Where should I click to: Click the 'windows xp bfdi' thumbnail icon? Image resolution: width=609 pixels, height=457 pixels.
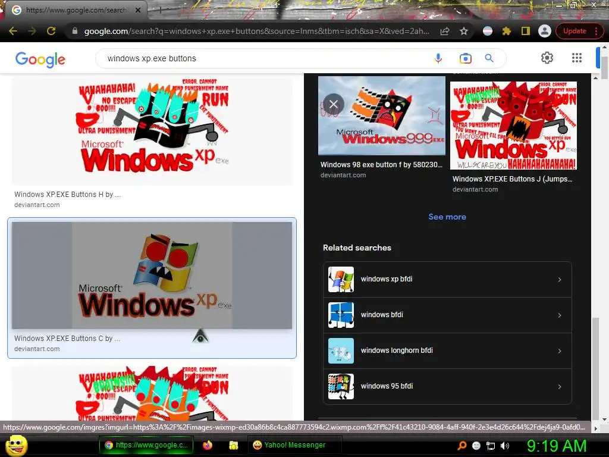(x=341, y=280)
